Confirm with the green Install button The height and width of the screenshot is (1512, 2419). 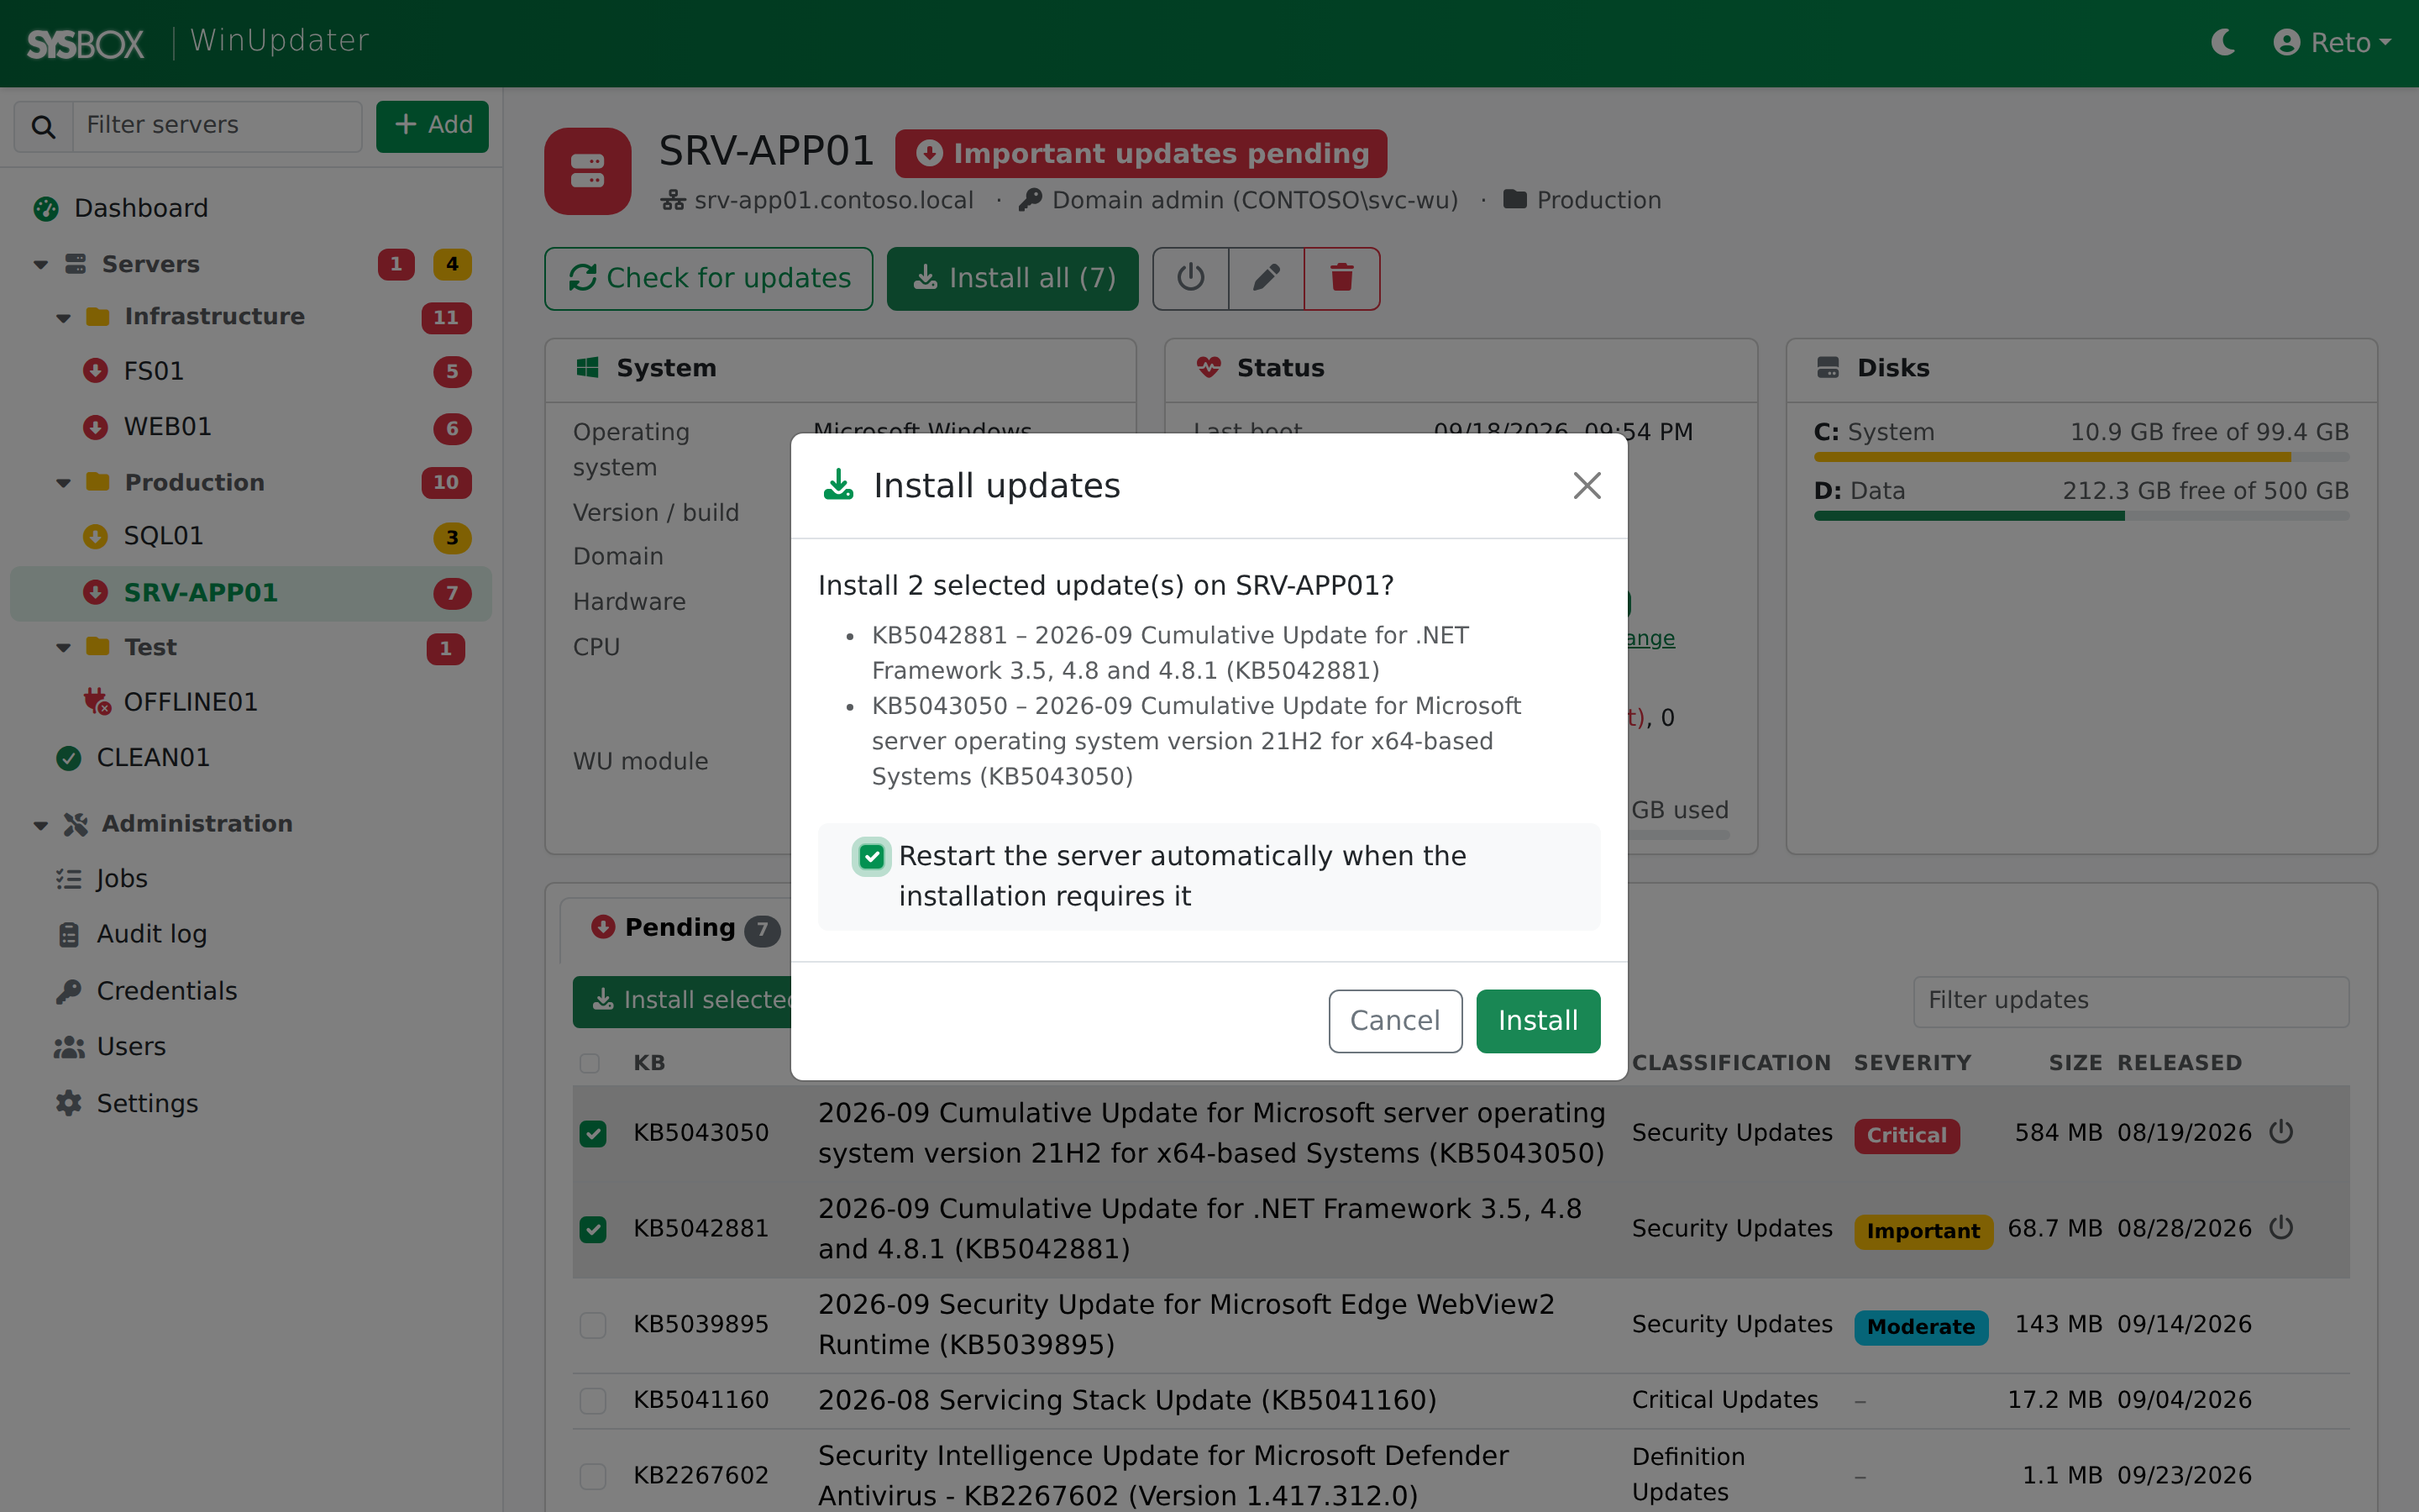[x=1537, y=1021]
